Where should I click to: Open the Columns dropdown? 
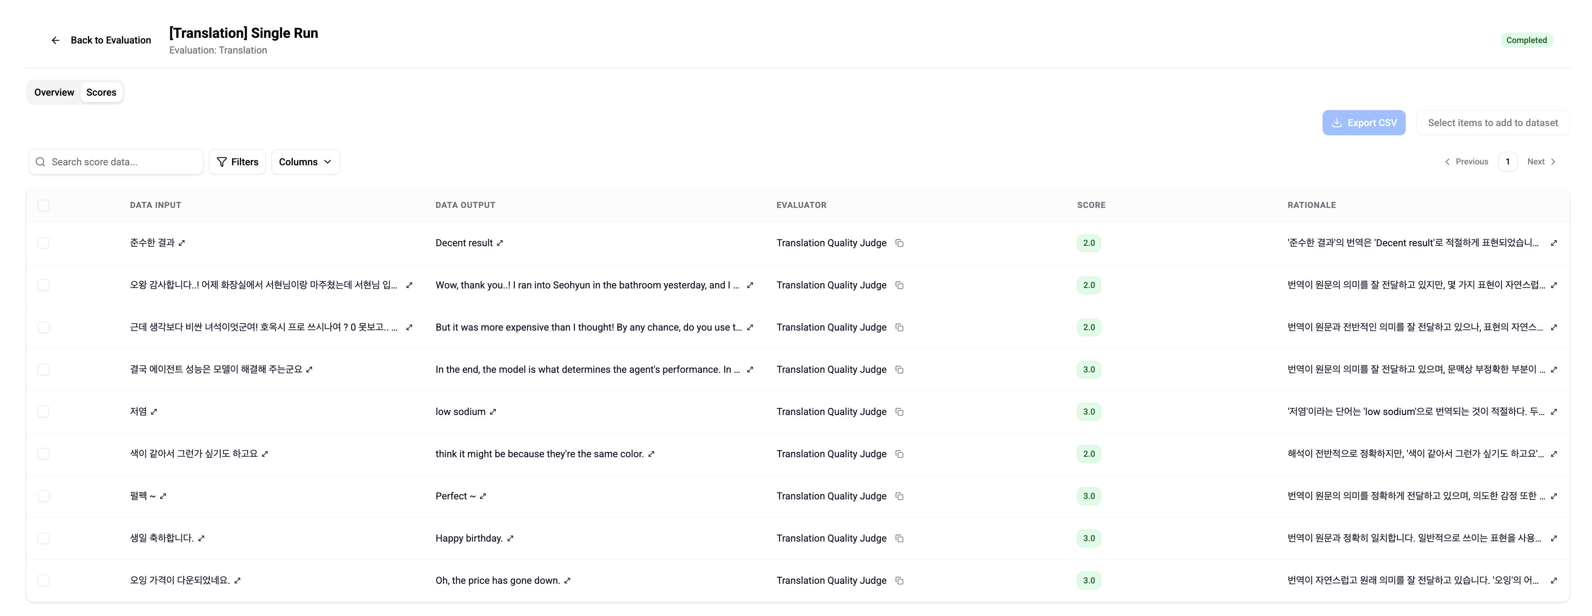tap(305, 162)
